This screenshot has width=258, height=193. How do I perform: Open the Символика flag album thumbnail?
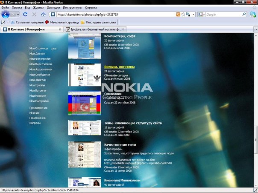(x=85, y=103)
